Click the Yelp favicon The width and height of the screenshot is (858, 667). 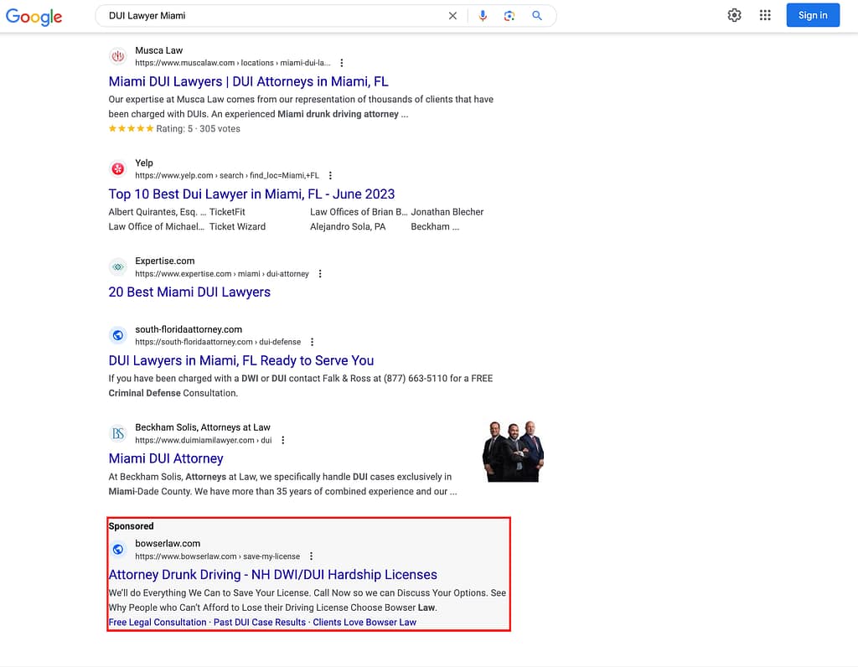tap(117, 168)
